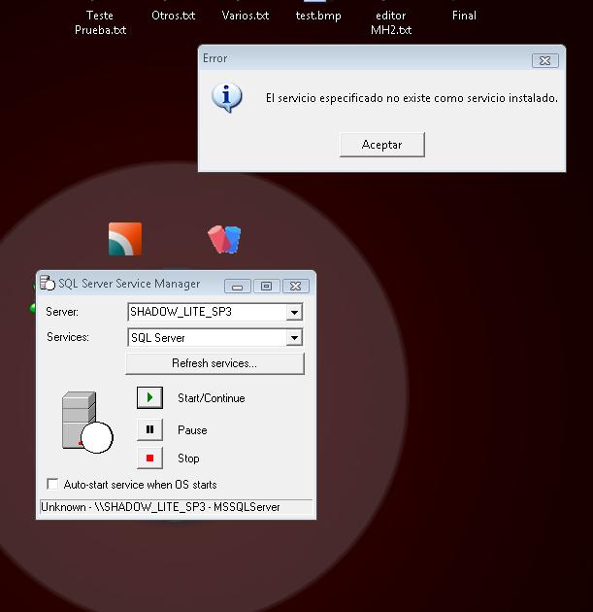
Task: Click the Start/Continue label text
Action: (212, 398)
